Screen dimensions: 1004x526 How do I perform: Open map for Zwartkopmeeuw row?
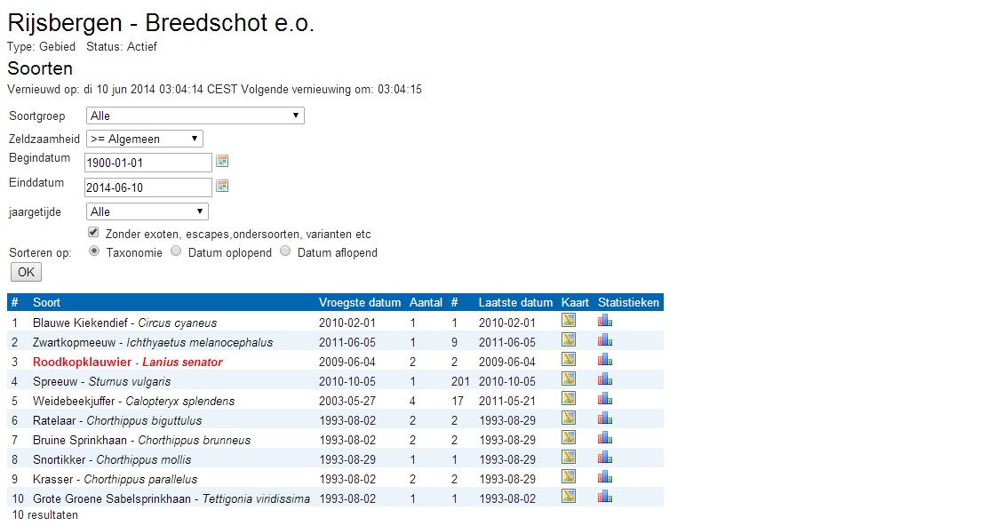click(568, 339)
